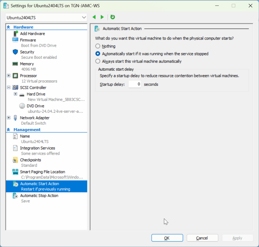Minimize the settings window
Screen dimensions: 259x247
pos(217,6)
